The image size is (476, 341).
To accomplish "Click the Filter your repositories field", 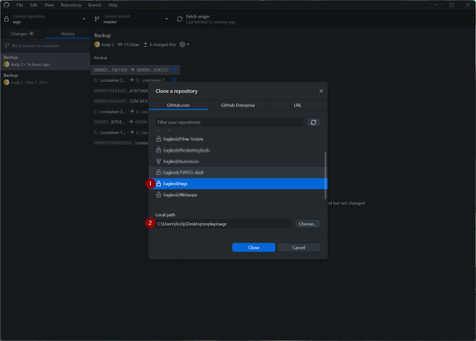I will coord(229,122).
